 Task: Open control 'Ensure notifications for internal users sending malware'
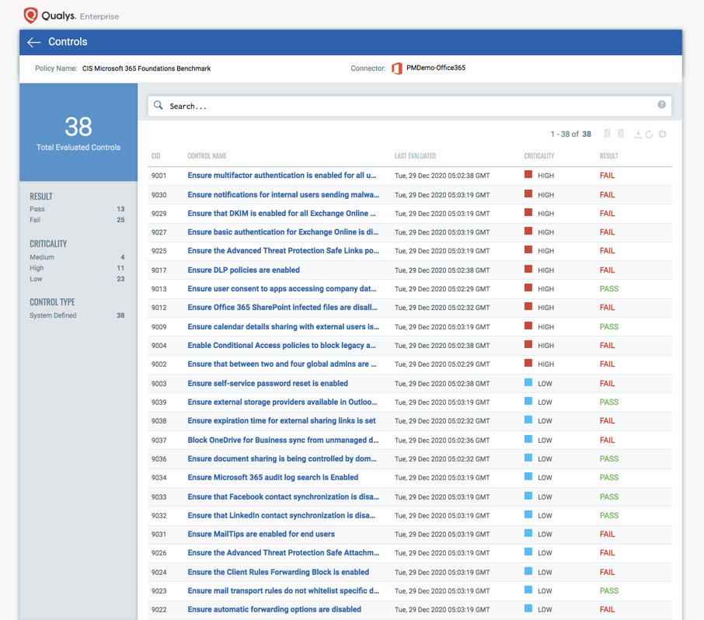284,195
